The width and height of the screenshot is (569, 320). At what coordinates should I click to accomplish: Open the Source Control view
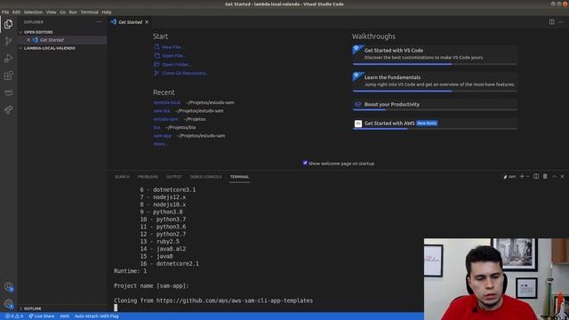pos(8,41)
